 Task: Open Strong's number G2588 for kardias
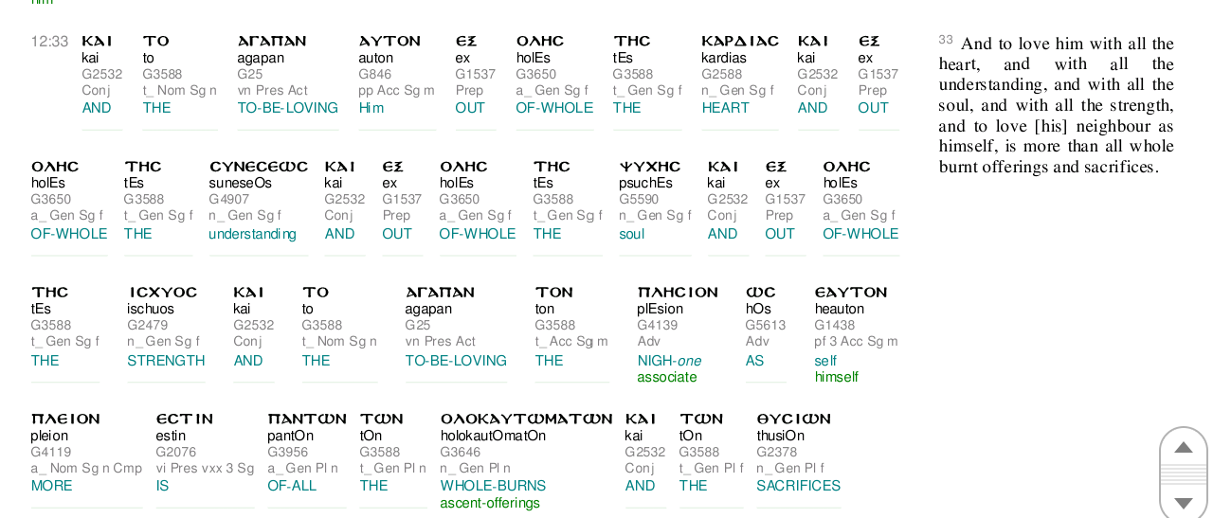pos(721,75)
